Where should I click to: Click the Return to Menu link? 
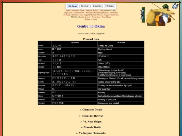tap(91, 19)
